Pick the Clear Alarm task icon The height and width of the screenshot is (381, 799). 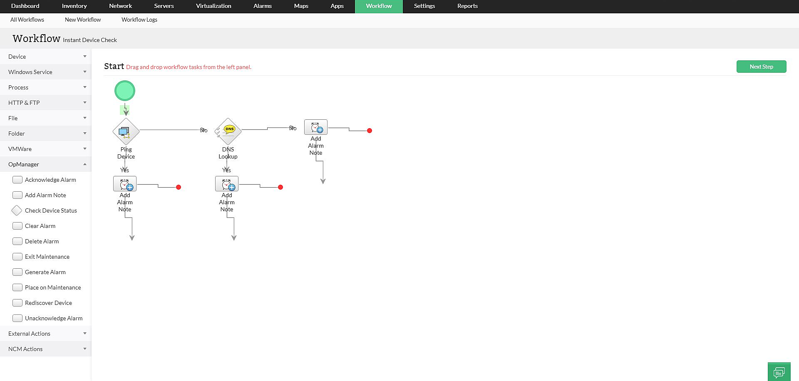(x=17, y=226)
